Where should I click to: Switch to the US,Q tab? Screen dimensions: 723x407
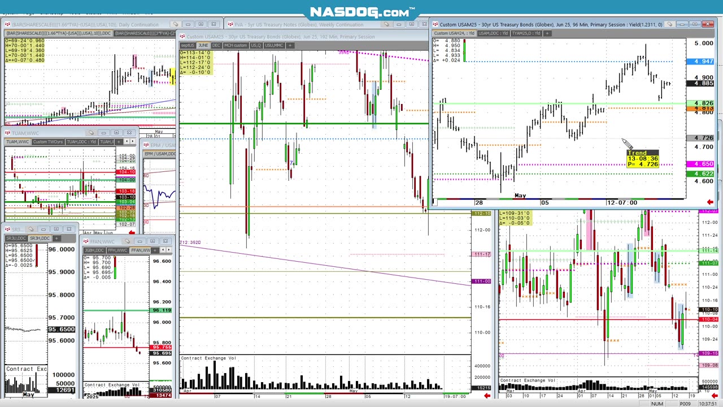[x=256, y=45]
